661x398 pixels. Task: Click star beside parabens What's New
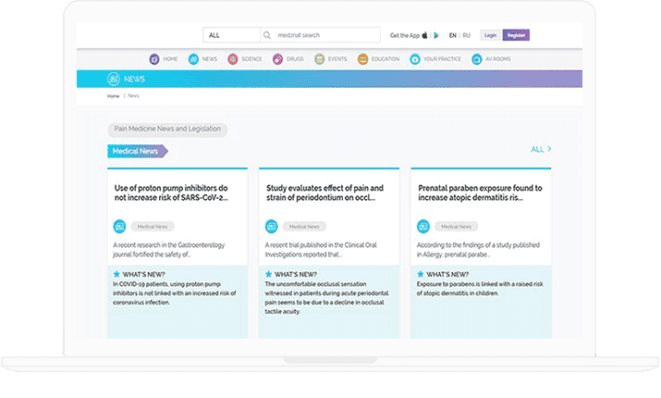pyautogui.click(x=421, y=274)
